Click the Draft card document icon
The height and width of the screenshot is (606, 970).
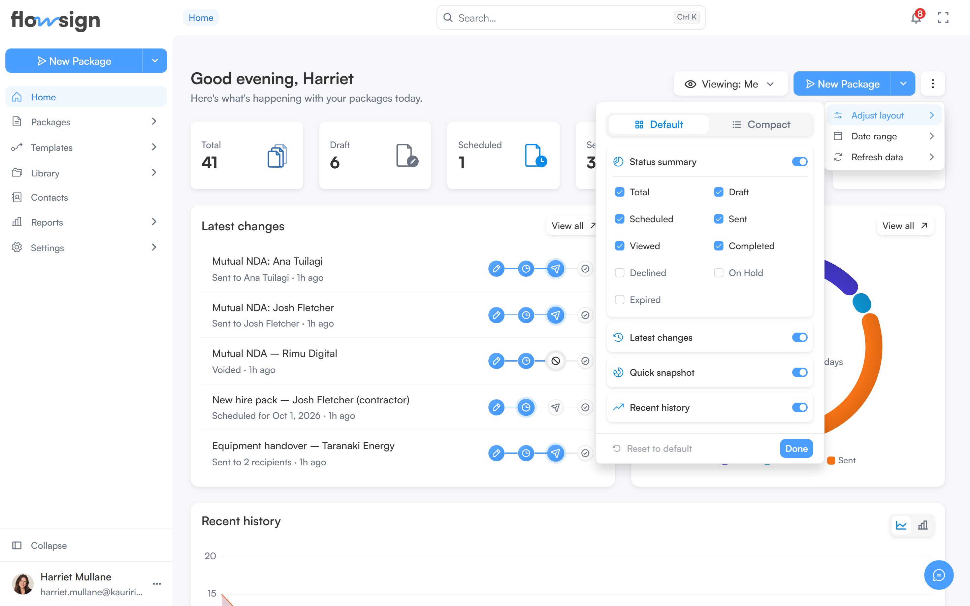pos(407,156)
